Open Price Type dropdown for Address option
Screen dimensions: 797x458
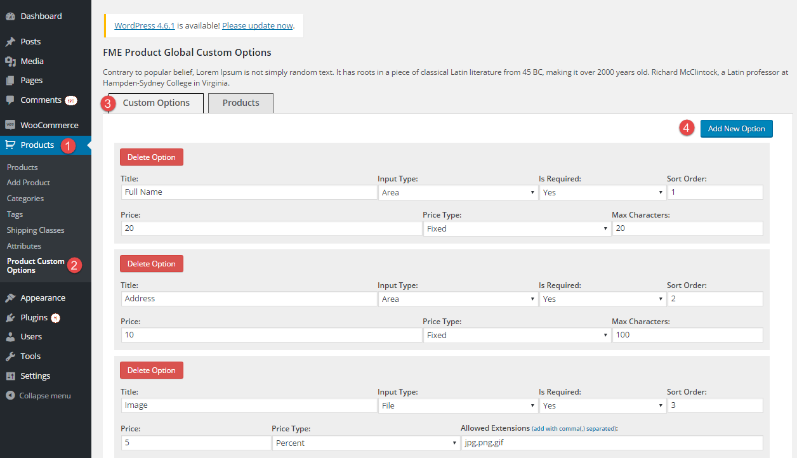(517, 335)
